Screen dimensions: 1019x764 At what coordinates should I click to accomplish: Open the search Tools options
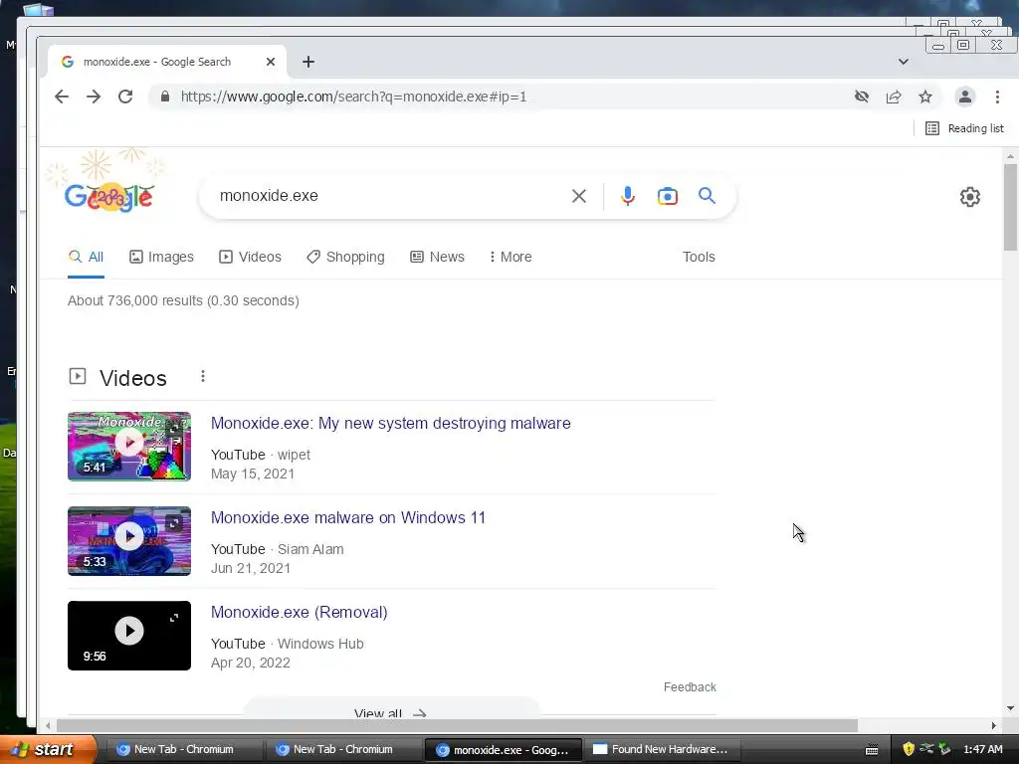point(699,257)
